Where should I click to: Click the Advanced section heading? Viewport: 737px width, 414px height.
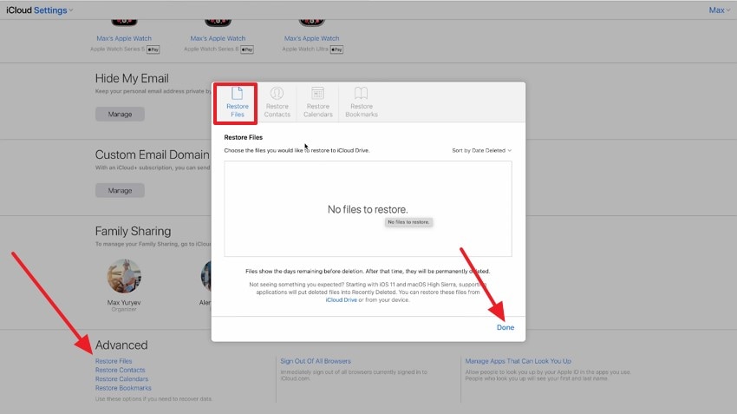click(121, 345)
